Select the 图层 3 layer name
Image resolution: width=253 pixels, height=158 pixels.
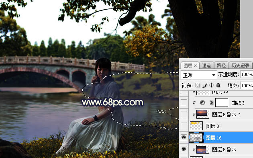click(x=212, y=126)
